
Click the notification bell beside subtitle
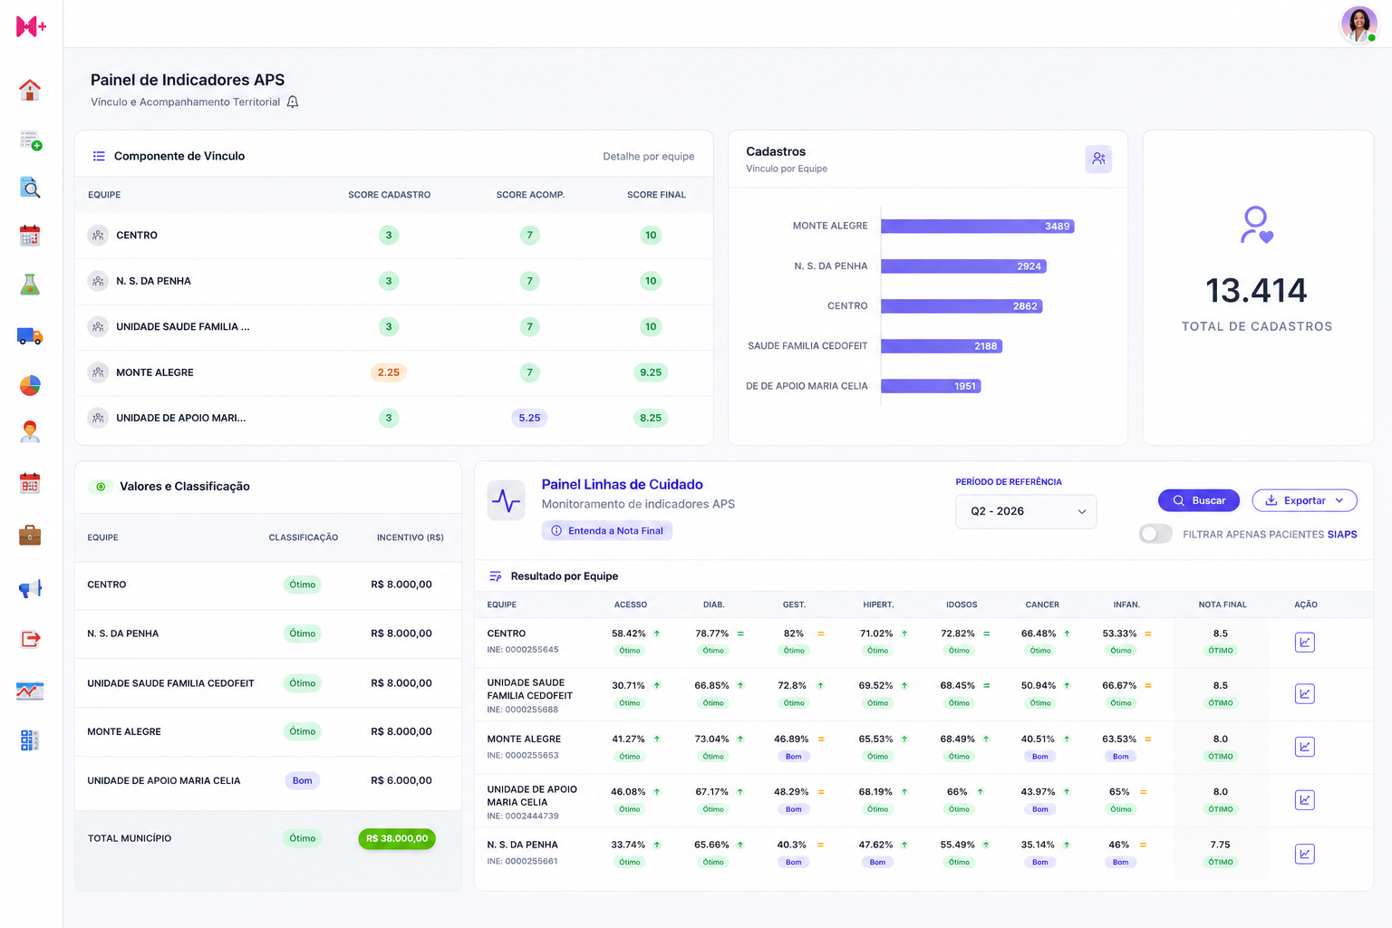[293, 102]
